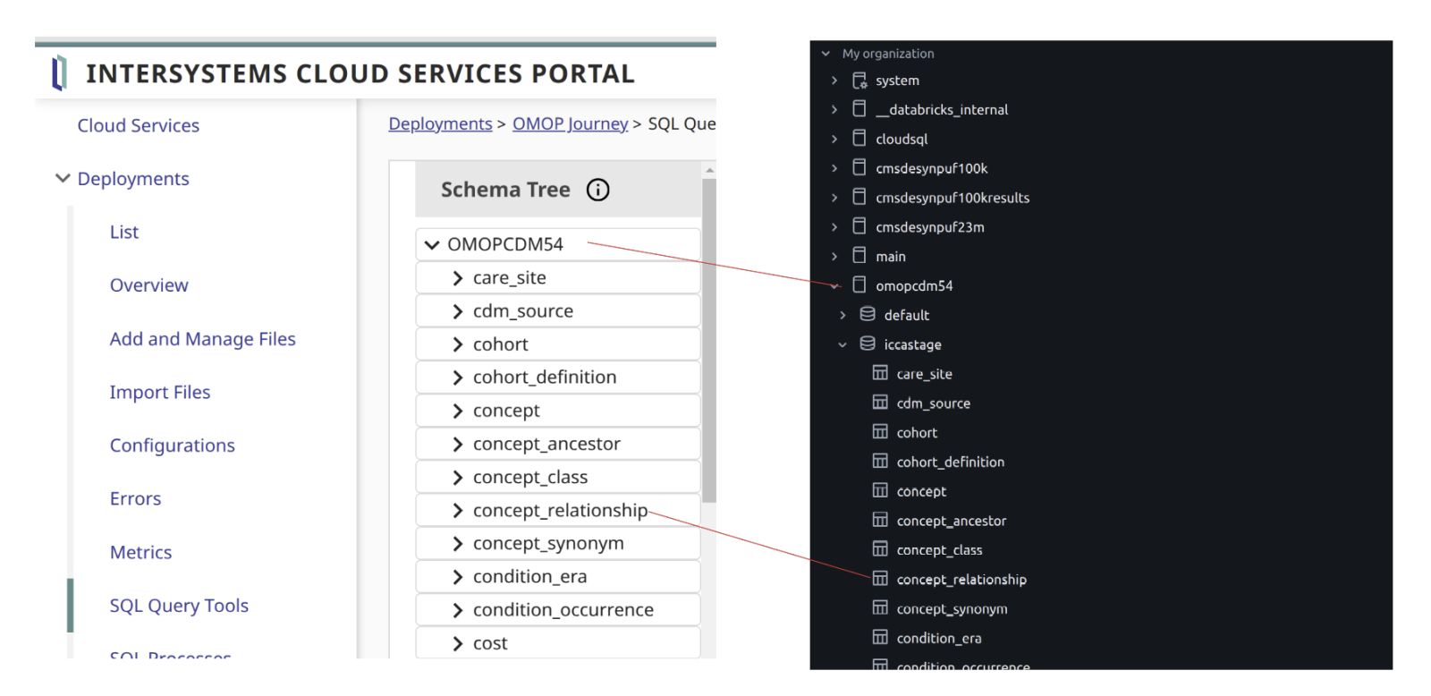Click the cmsdesynpuf100kresults catalog icon
The height and width of the screenshot is (696, 1431).
click(x=859, y=197)
